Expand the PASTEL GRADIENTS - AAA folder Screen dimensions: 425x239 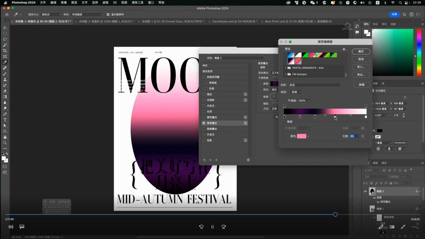click(286, 67)
